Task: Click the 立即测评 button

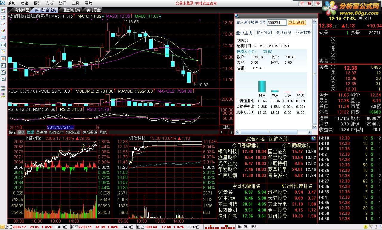Action: (x=297, y=22)
